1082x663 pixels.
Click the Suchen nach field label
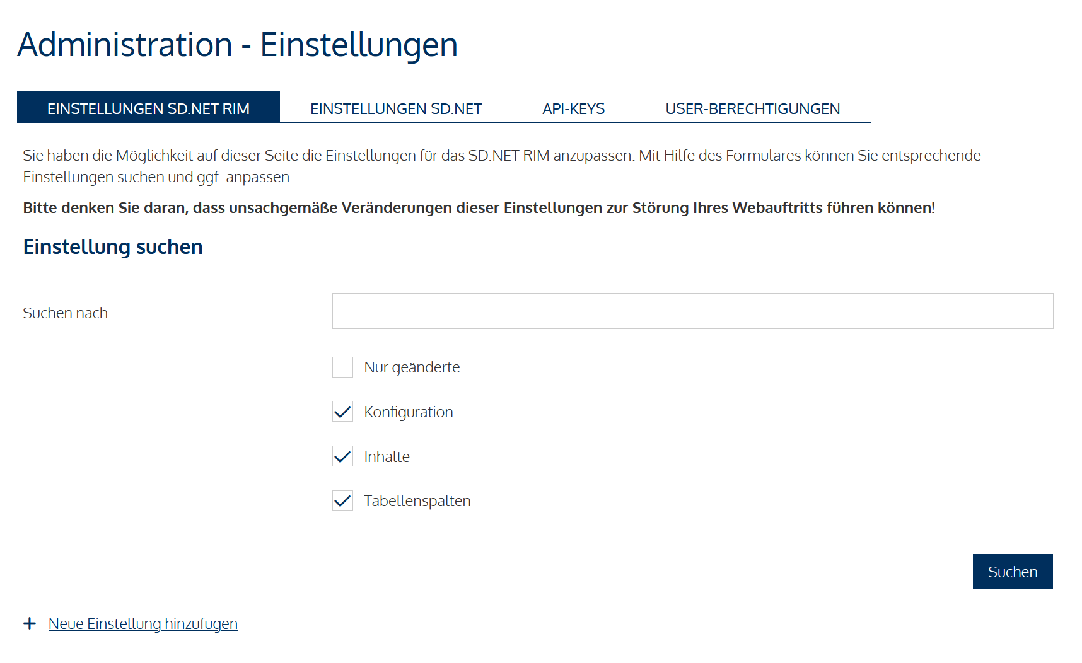[66, 313]
